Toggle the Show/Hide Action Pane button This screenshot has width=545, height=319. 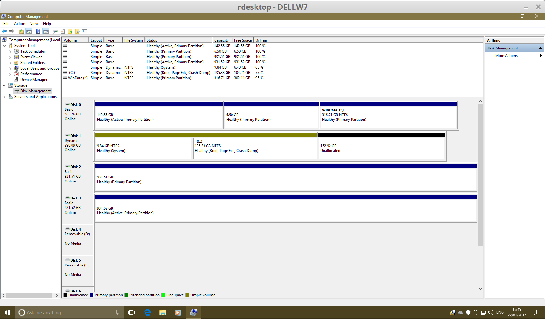(46, 31)
